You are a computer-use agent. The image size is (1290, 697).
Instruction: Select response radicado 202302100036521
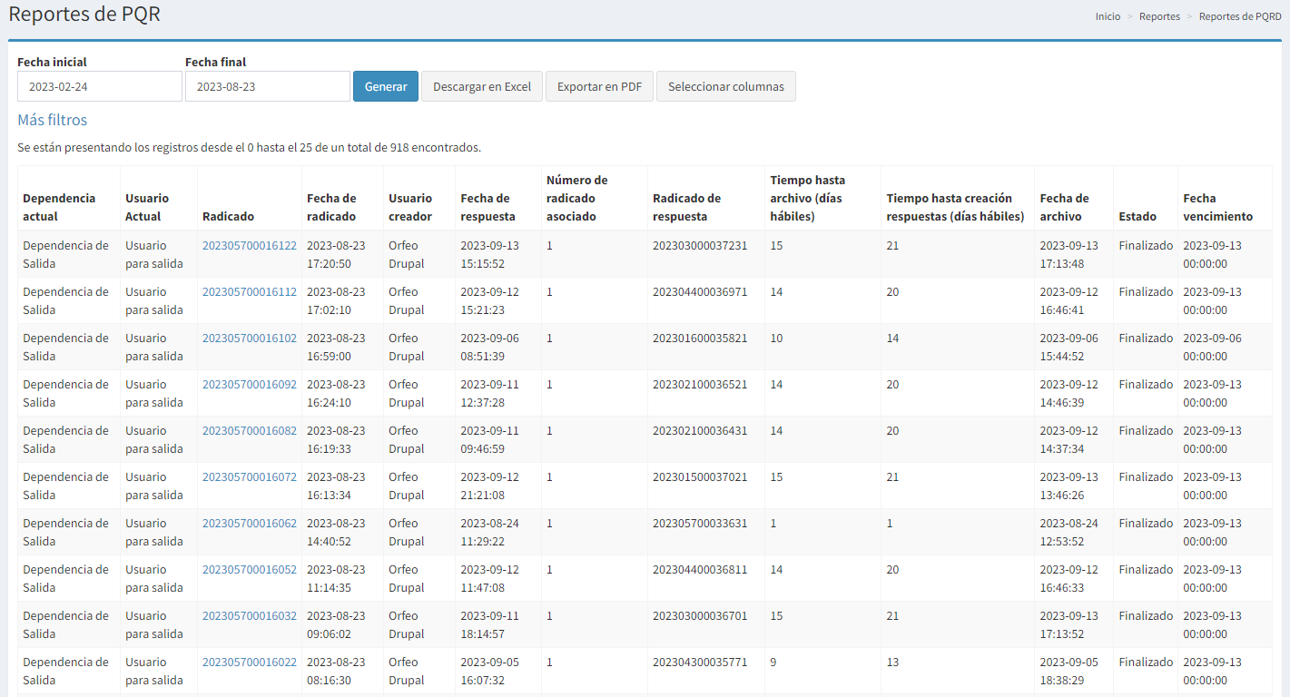[700, 384]
